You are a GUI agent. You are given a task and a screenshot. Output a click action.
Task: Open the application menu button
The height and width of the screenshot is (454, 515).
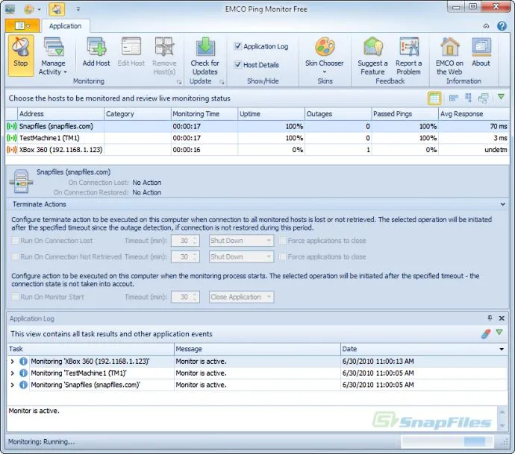click(x=22, y=25)
